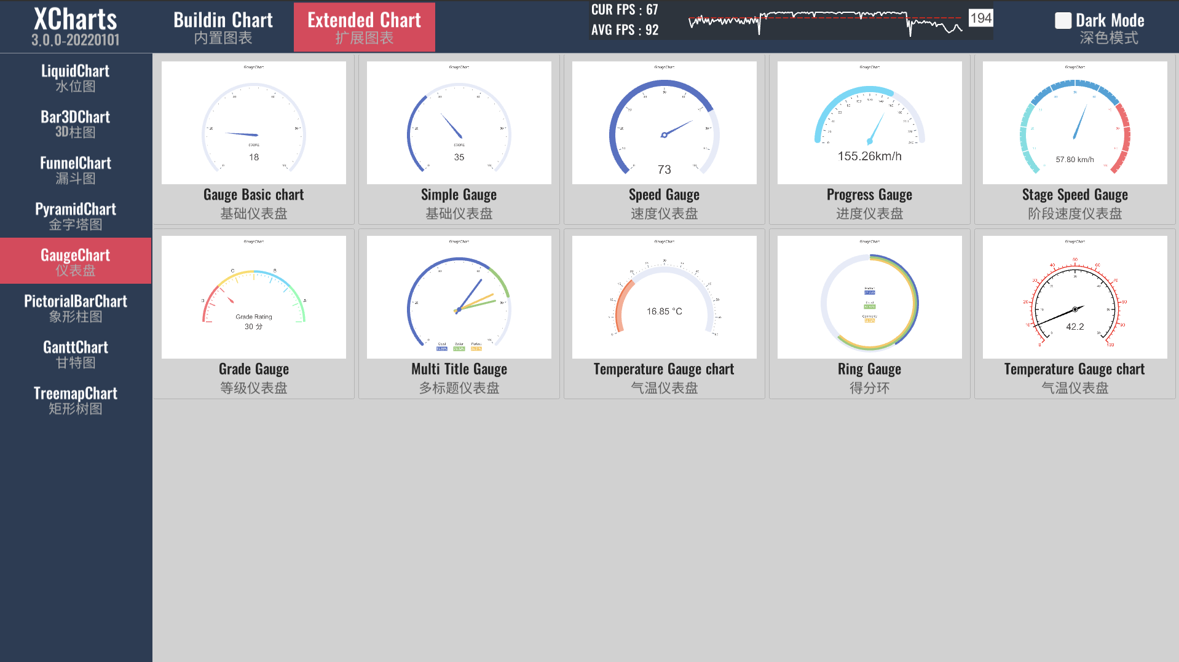Image resolution: width=1179 pixels, height=662 pixels.
Task: Select the Stage Speed Gauge chart
Action: click(x=1075, y=139)
